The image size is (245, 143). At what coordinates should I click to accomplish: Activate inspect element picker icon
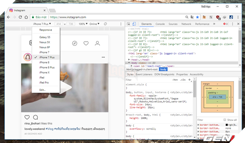(128, 24)
